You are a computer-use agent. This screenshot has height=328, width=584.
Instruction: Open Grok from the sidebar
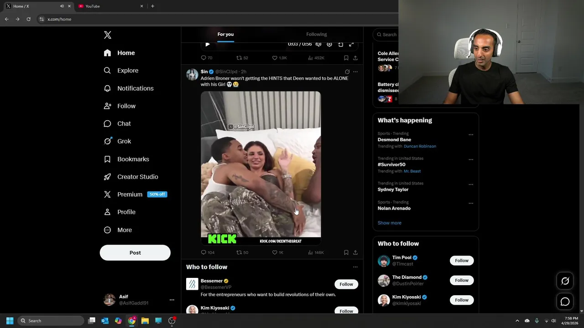[x=117, y=141]
